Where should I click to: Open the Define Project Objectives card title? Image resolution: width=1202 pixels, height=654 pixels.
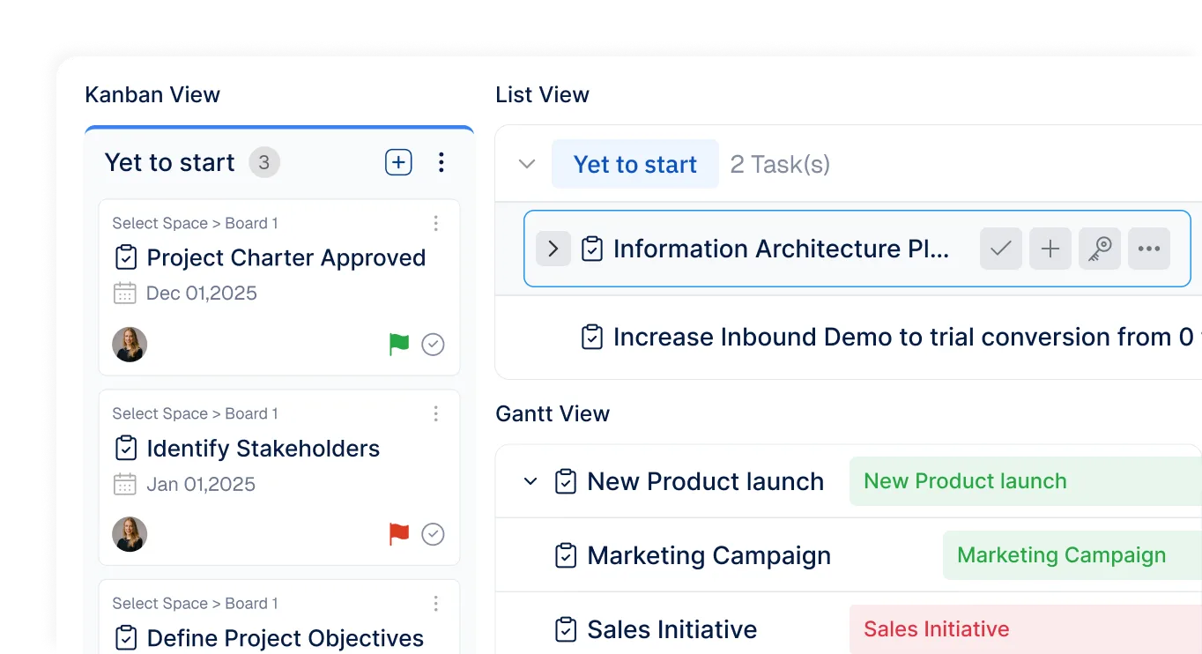[286, 638]
